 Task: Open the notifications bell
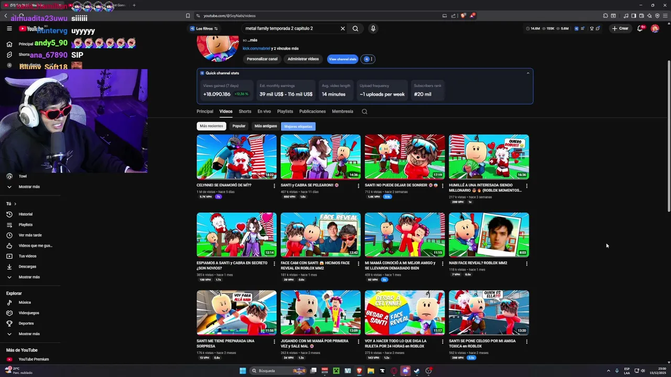[x=640, y=29]
